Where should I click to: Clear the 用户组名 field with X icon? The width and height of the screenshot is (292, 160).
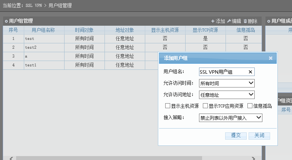point(251,71)
